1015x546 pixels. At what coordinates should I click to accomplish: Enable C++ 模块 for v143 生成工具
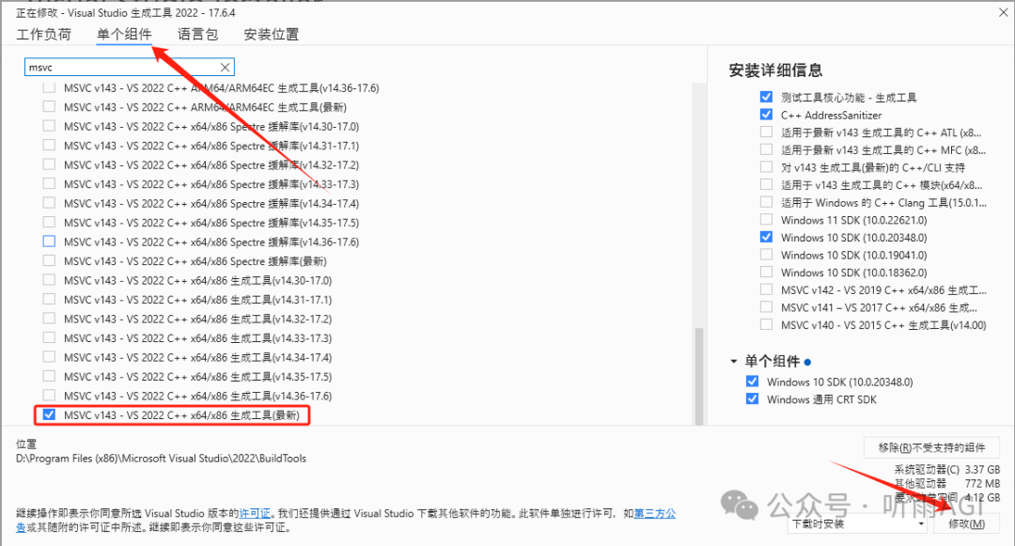click(767, 184)
